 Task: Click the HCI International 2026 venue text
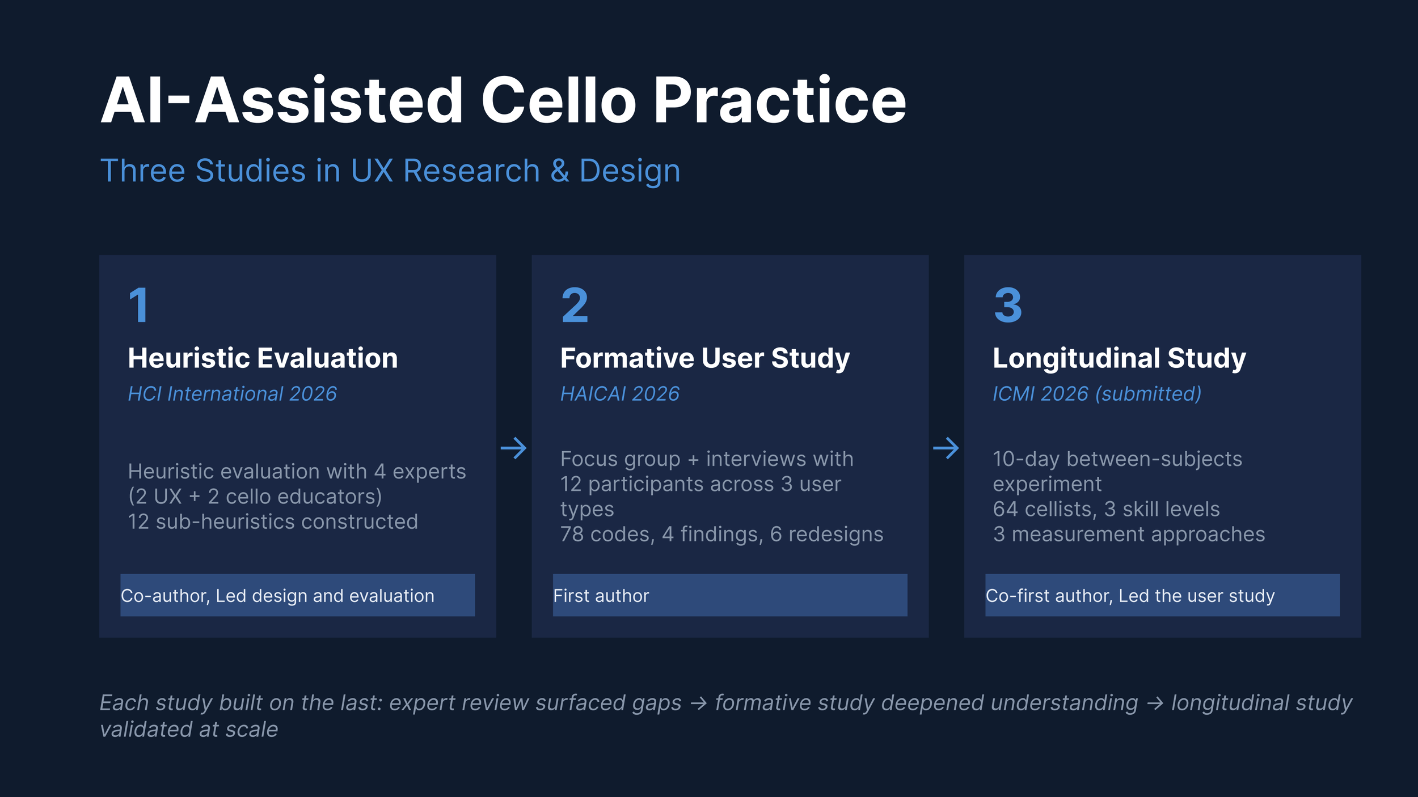(232, 393)
